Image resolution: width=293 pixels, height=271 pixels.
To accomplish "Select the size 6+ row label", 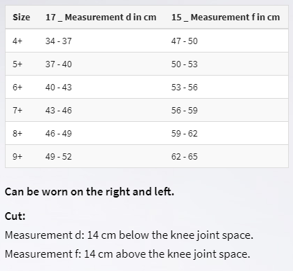I will (x=17, y=88).
